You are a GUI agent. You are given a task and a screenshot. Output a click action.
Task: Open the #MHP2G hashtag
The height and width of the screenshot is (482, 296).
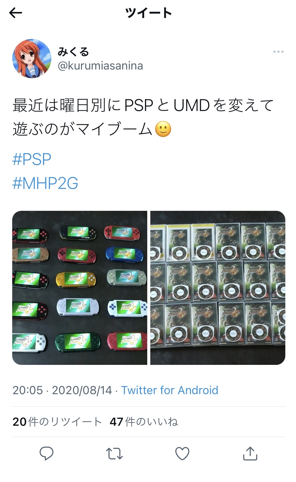point(45,183)
